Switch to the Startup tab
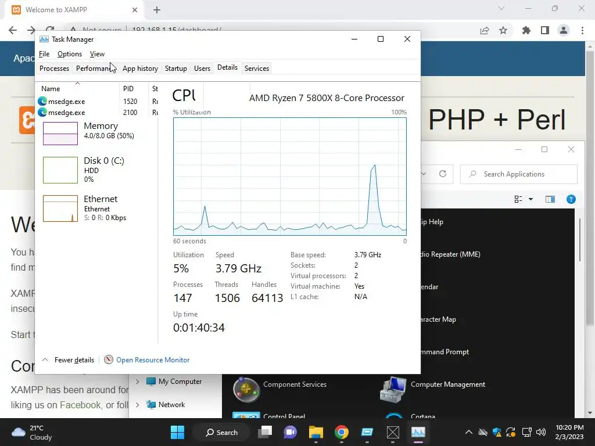Screen dimensions: 595x446 [175, 69]
